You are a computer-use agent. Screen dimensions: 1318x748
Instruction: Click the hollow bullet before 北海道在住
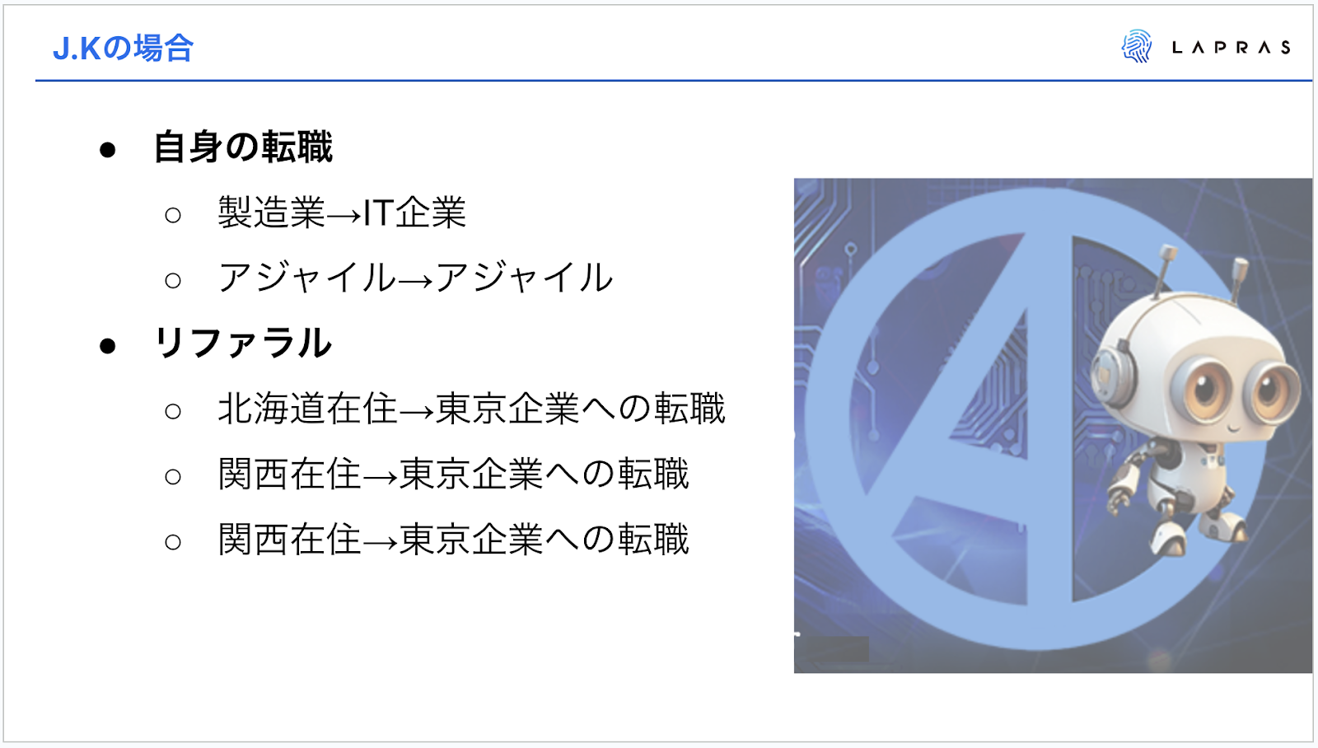coord(173,411)
